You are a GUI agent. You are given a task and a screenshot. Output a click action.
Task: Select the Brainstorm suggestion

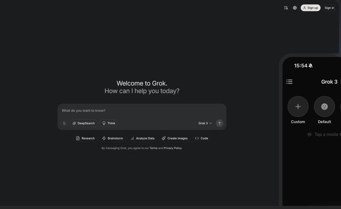(x=112, y=138)
